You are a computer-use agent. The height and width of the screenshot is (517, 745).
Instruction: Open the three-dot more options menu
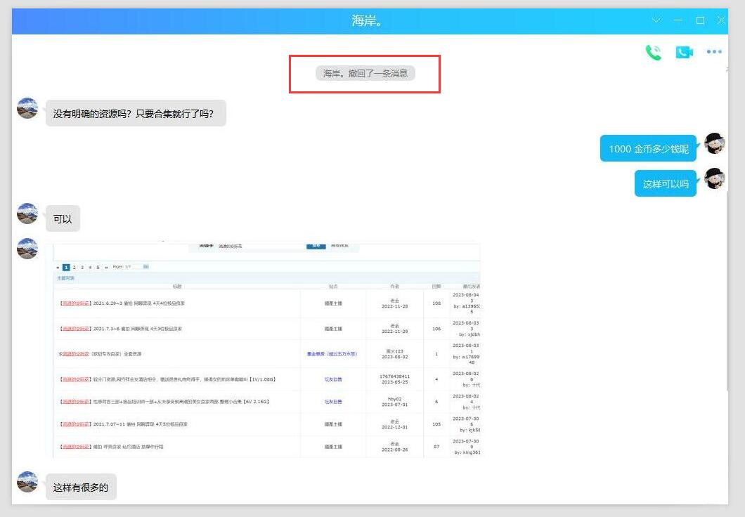coord(714,52)
